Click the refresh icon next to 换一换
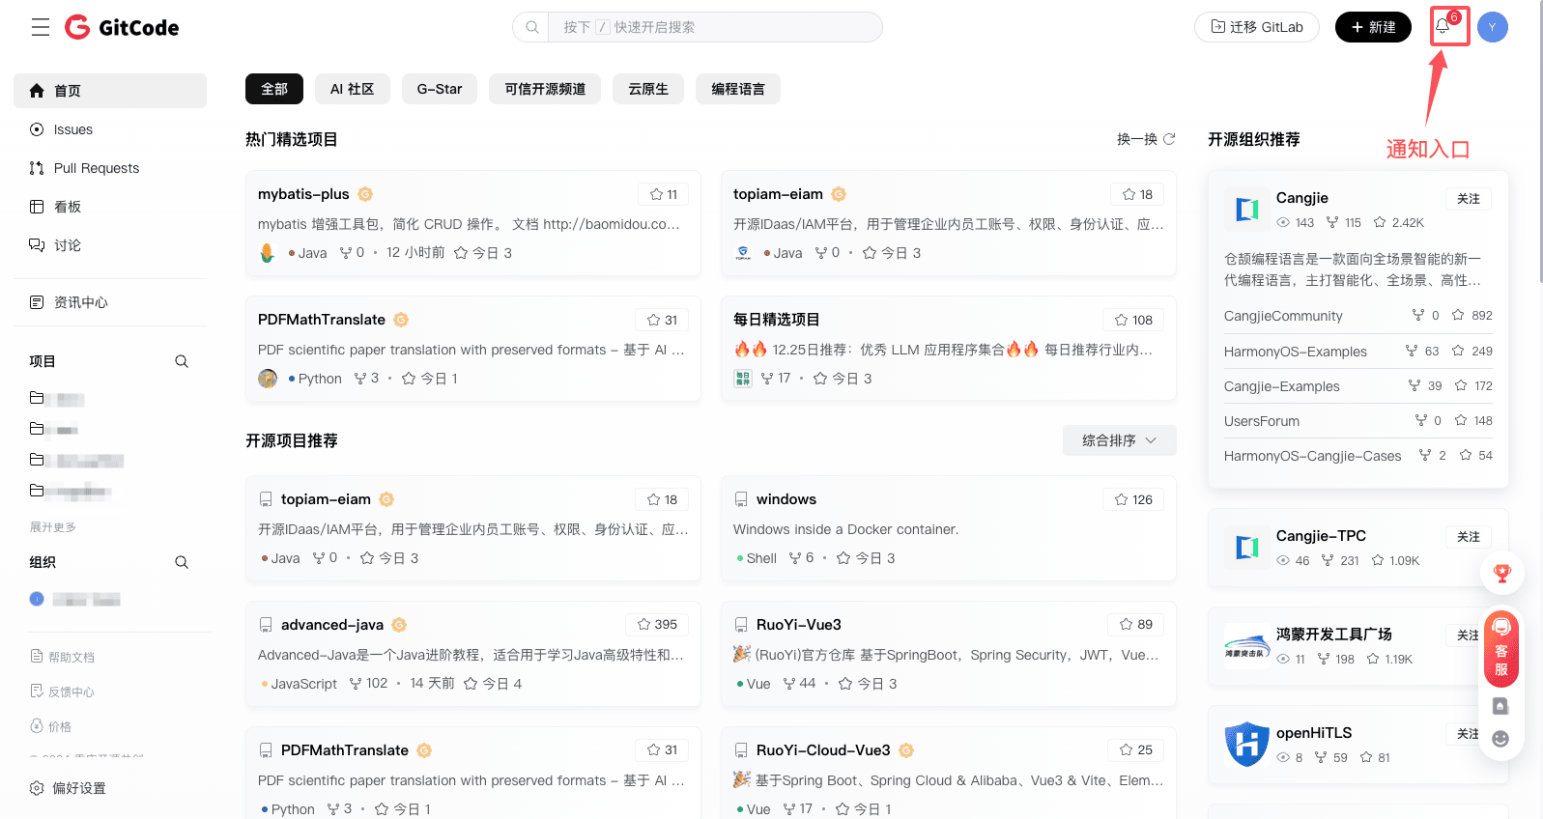This screenshot has height=819, width=1543. (1169, 139)
